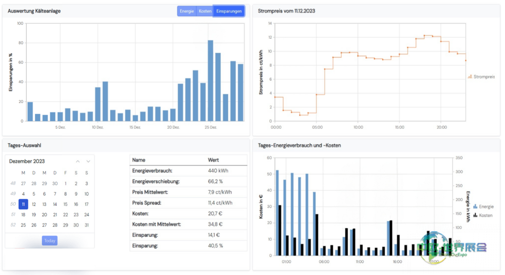Choose the highlighted date 11 in the calendar

pos(23,204)
